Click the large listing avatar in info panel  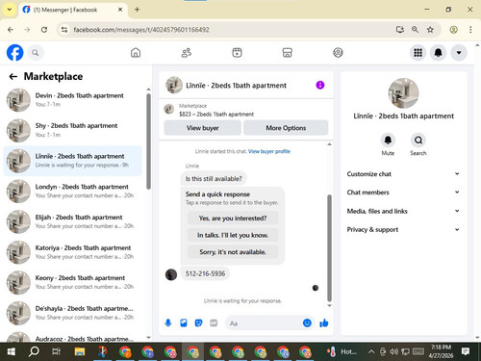coord(403,93)
